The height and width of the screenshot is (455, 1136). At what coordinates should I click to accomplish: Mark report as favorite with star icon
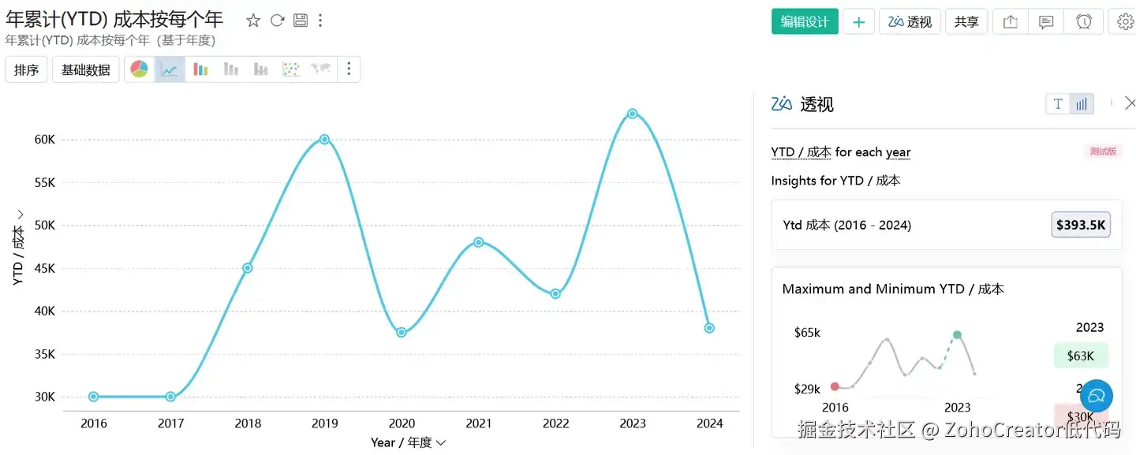point(253,21)
